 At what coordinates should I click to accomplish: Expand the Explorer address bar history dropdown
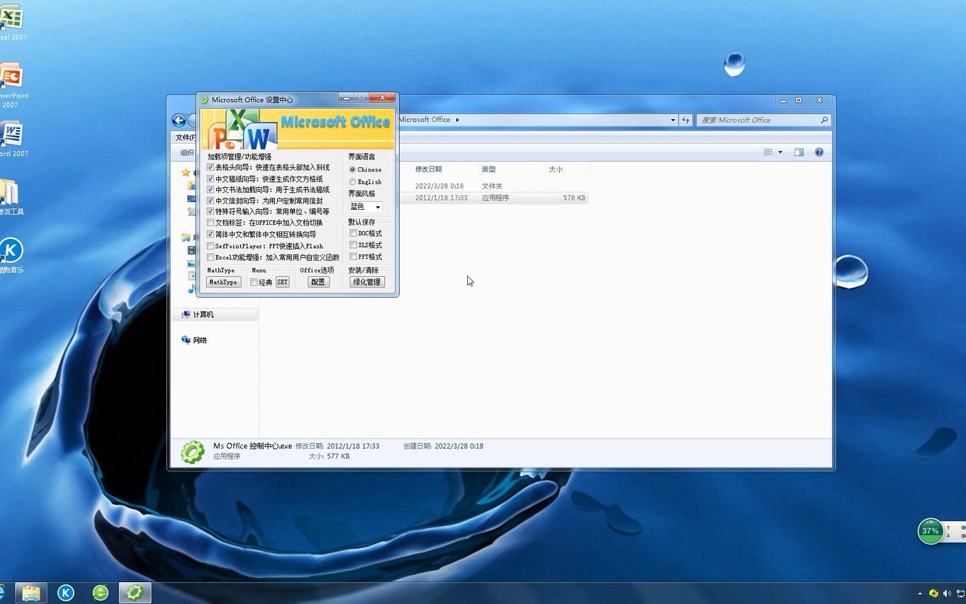click(x=673, y=120)
